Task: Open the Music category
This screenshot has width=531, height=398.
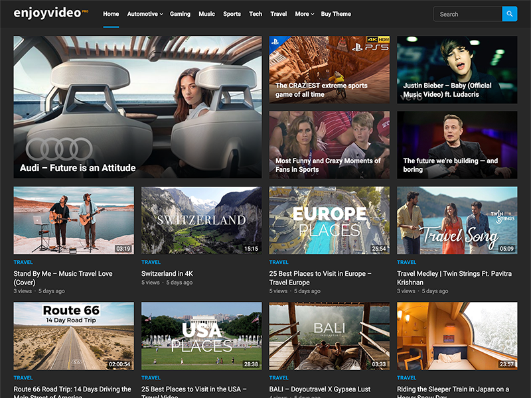Action: pos(206,13)
